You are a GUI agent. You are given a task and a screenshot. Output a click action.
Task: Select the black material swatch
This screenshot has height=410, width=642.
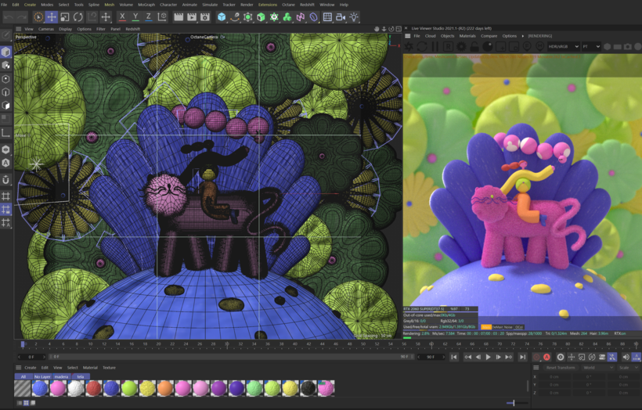tap(308, 388)
